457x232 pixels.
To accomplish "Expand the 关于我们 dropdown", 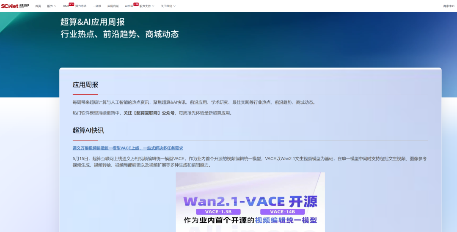I will click(168, 6).
